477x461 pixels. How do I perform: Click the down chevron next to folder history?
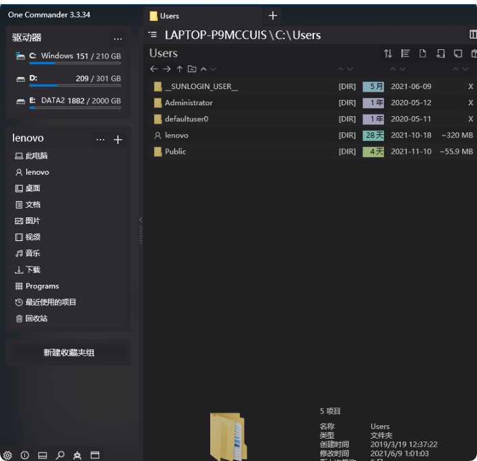(214, 69)
